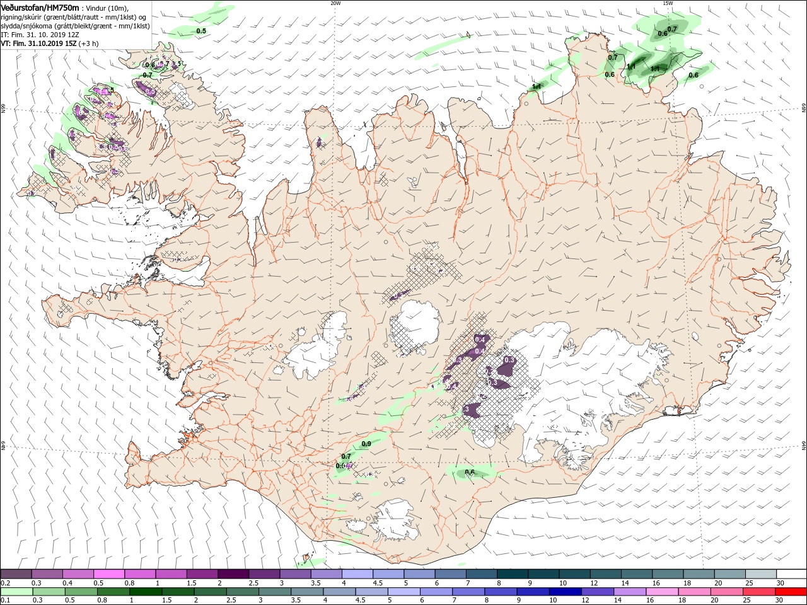Screen dimensions: 807x605
Task: Select the mauve swatch between 0.3 and 0.4 in the upper scale
Action: tap(48, 574)
